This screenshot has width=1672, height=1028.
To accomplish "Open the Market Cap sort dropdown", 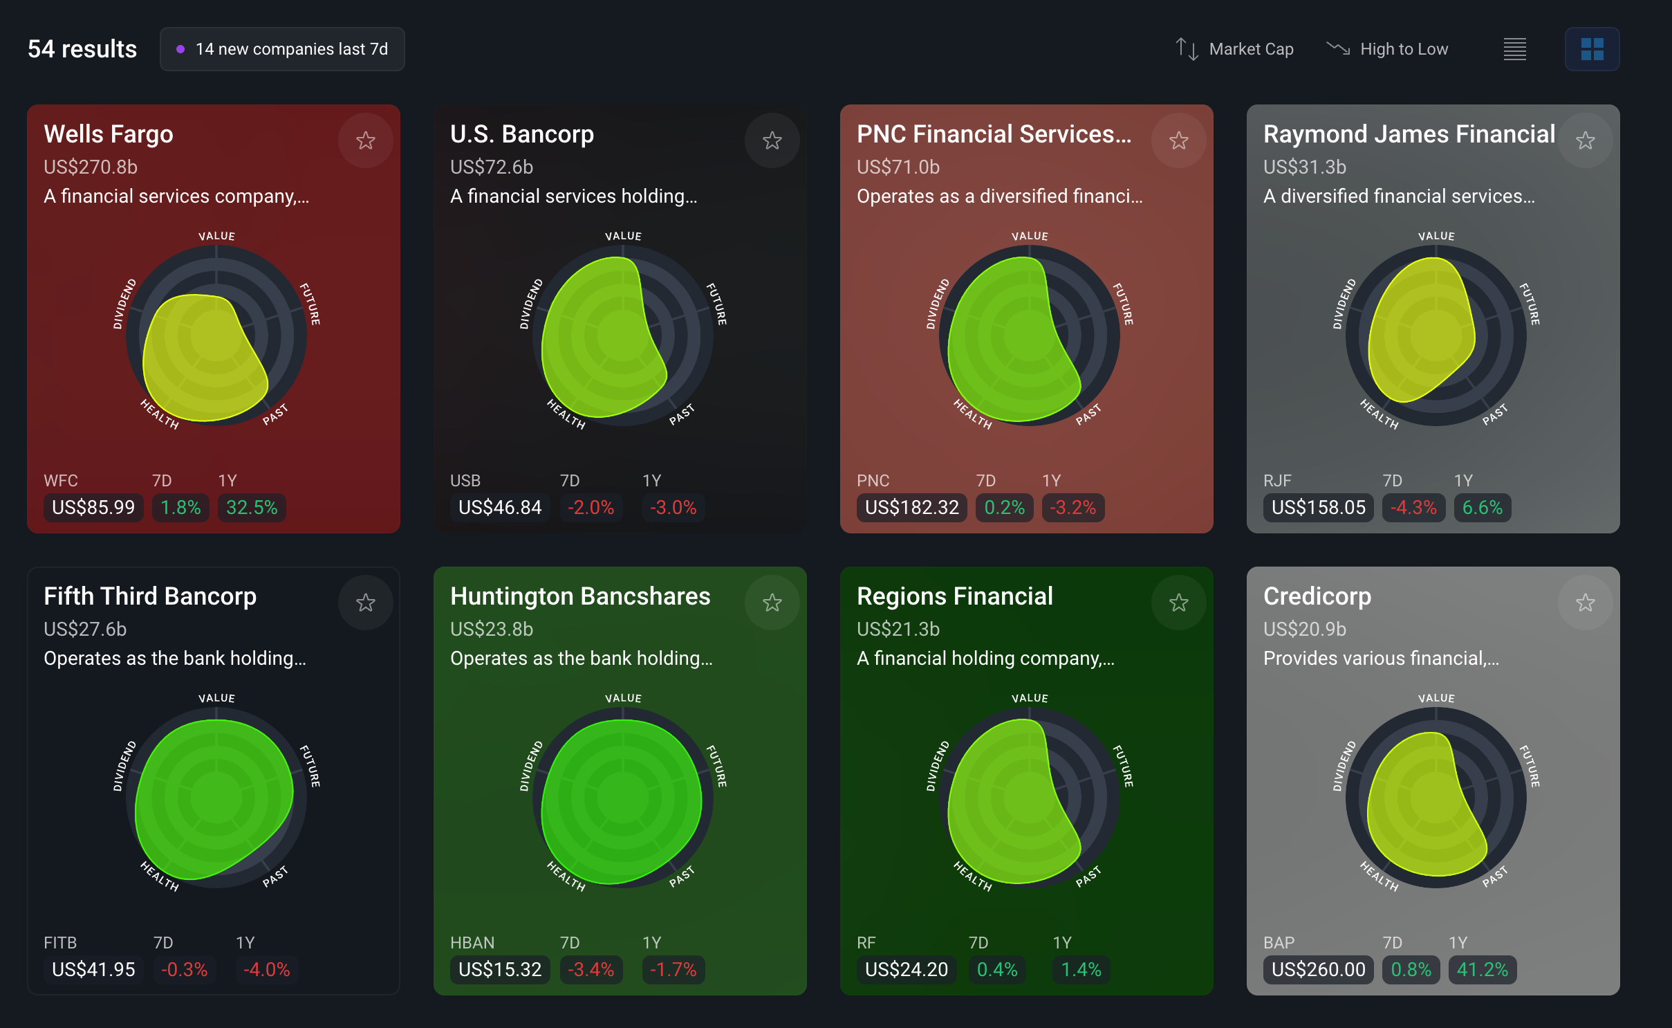I will click(1251, 49).
